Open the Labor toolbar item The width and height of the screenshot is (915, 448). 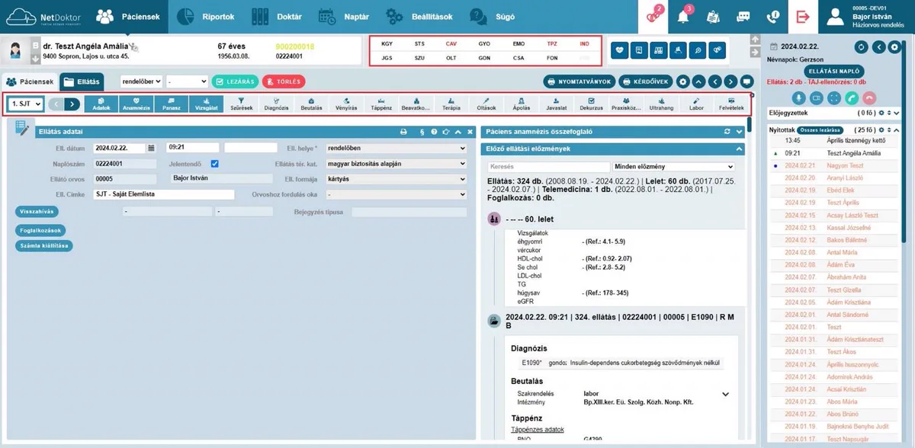pyautogui.click(x=696, y=104)
